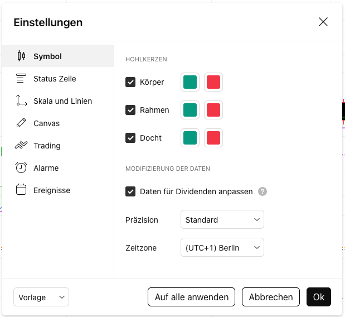Expand the Zeitzone dropdown
This screenshot has height=317, width=345.
click(222, 248)
